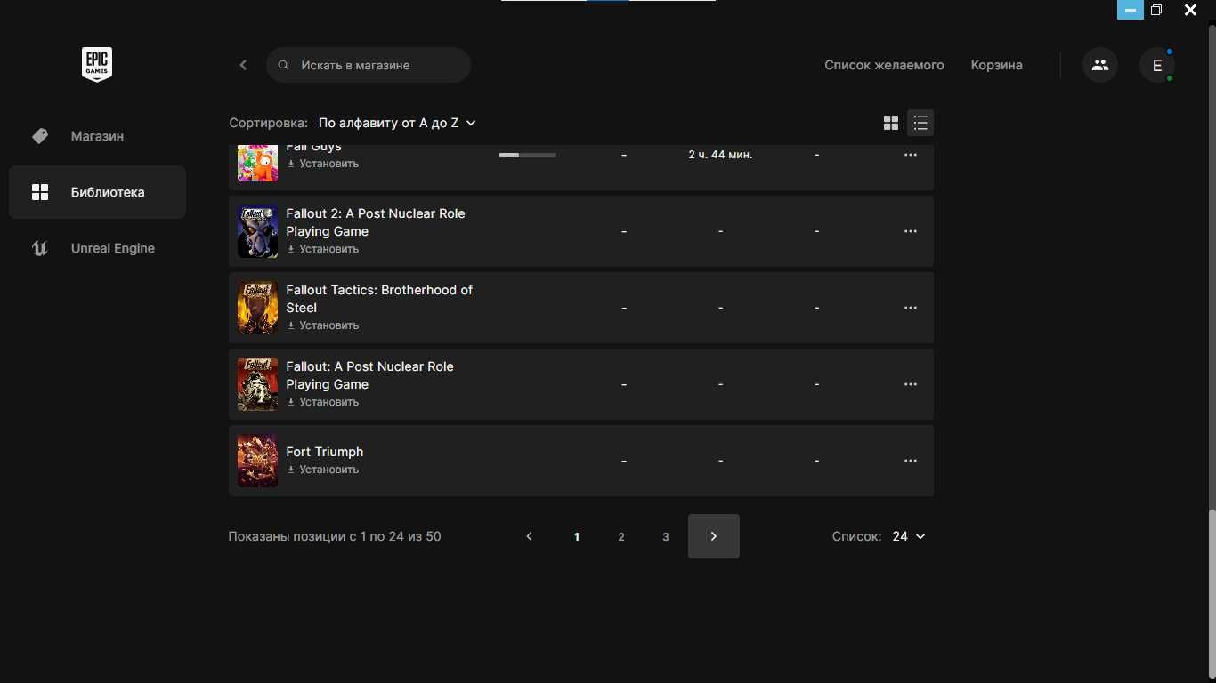
Task: Click the magnifier icon in search box
Action: pos(283,65)
